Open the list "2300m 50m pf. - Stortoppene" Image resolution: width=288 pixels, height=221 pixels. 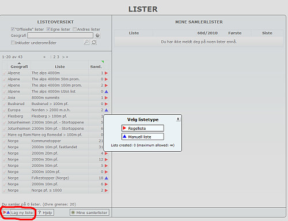[x=58, y=129]
